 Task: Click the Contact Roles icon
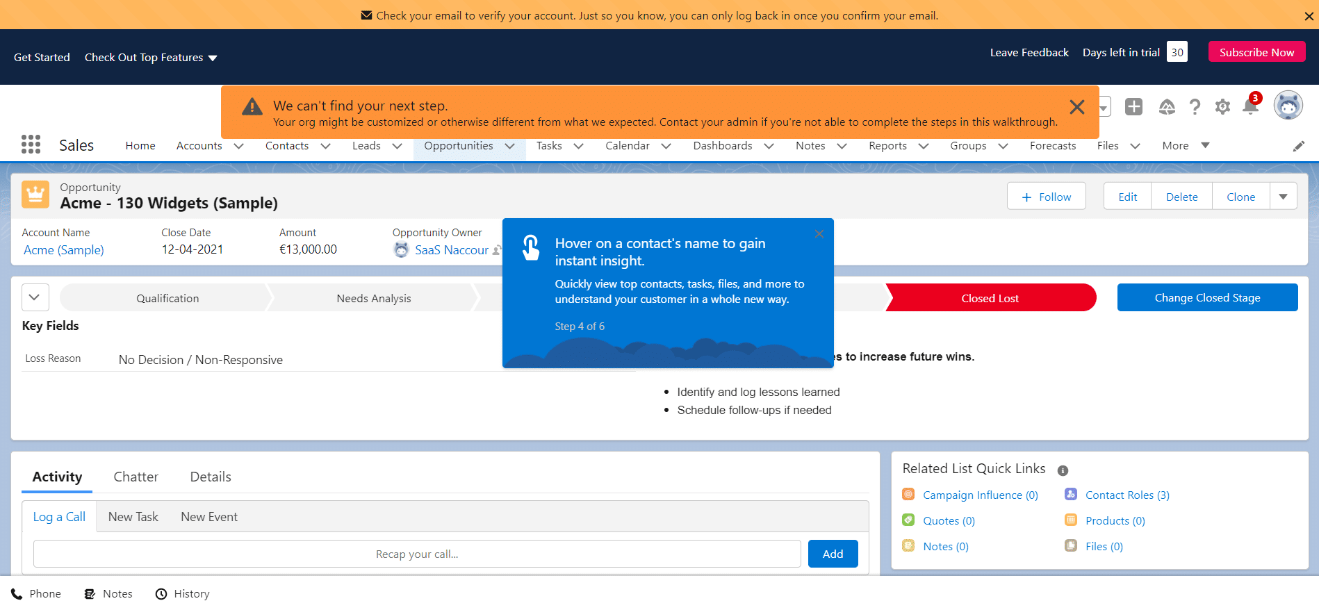point(1071,494)
